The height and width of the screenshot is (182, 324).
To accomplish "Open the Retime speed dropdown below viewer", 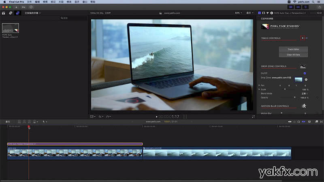I will tap(109, 116).
